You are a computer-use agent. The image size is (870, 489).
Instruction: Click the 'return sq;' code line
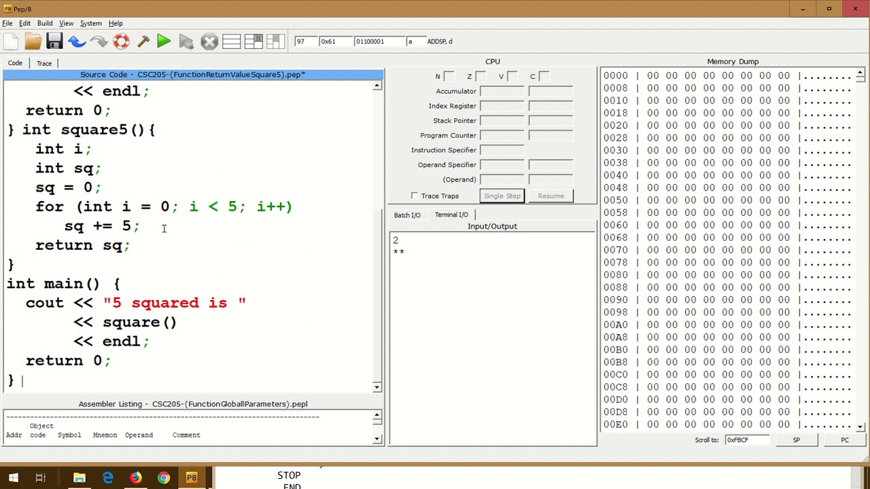[x=82, y=245]
